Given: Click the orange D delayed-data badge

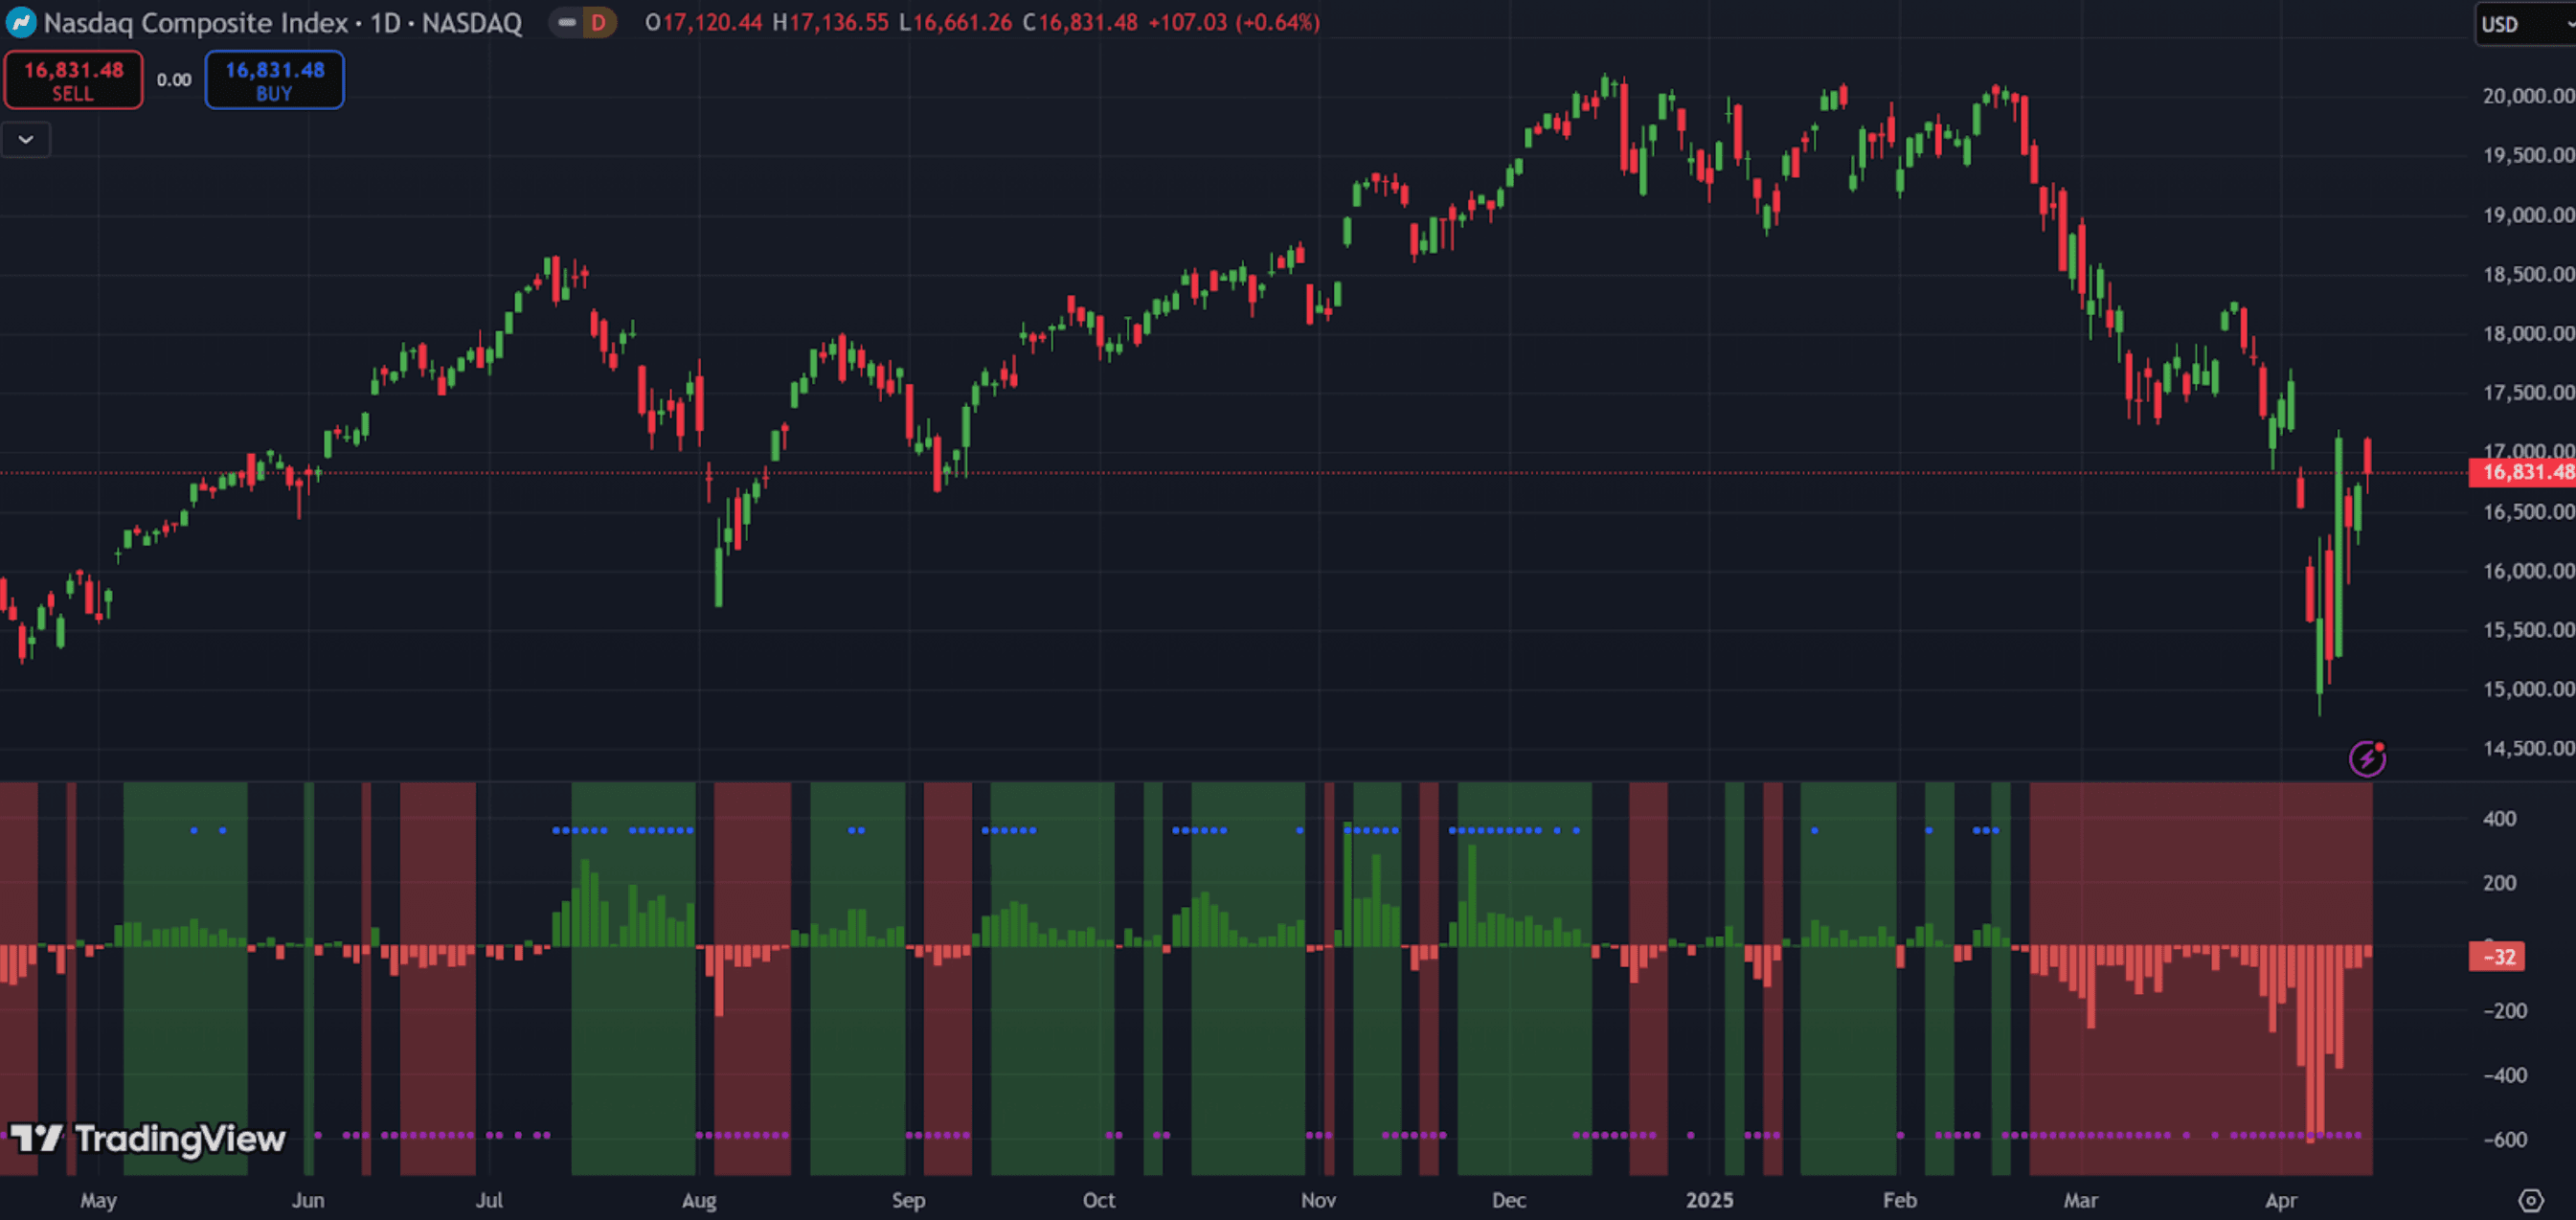Looking at the screenshot, I should (598, 22).
